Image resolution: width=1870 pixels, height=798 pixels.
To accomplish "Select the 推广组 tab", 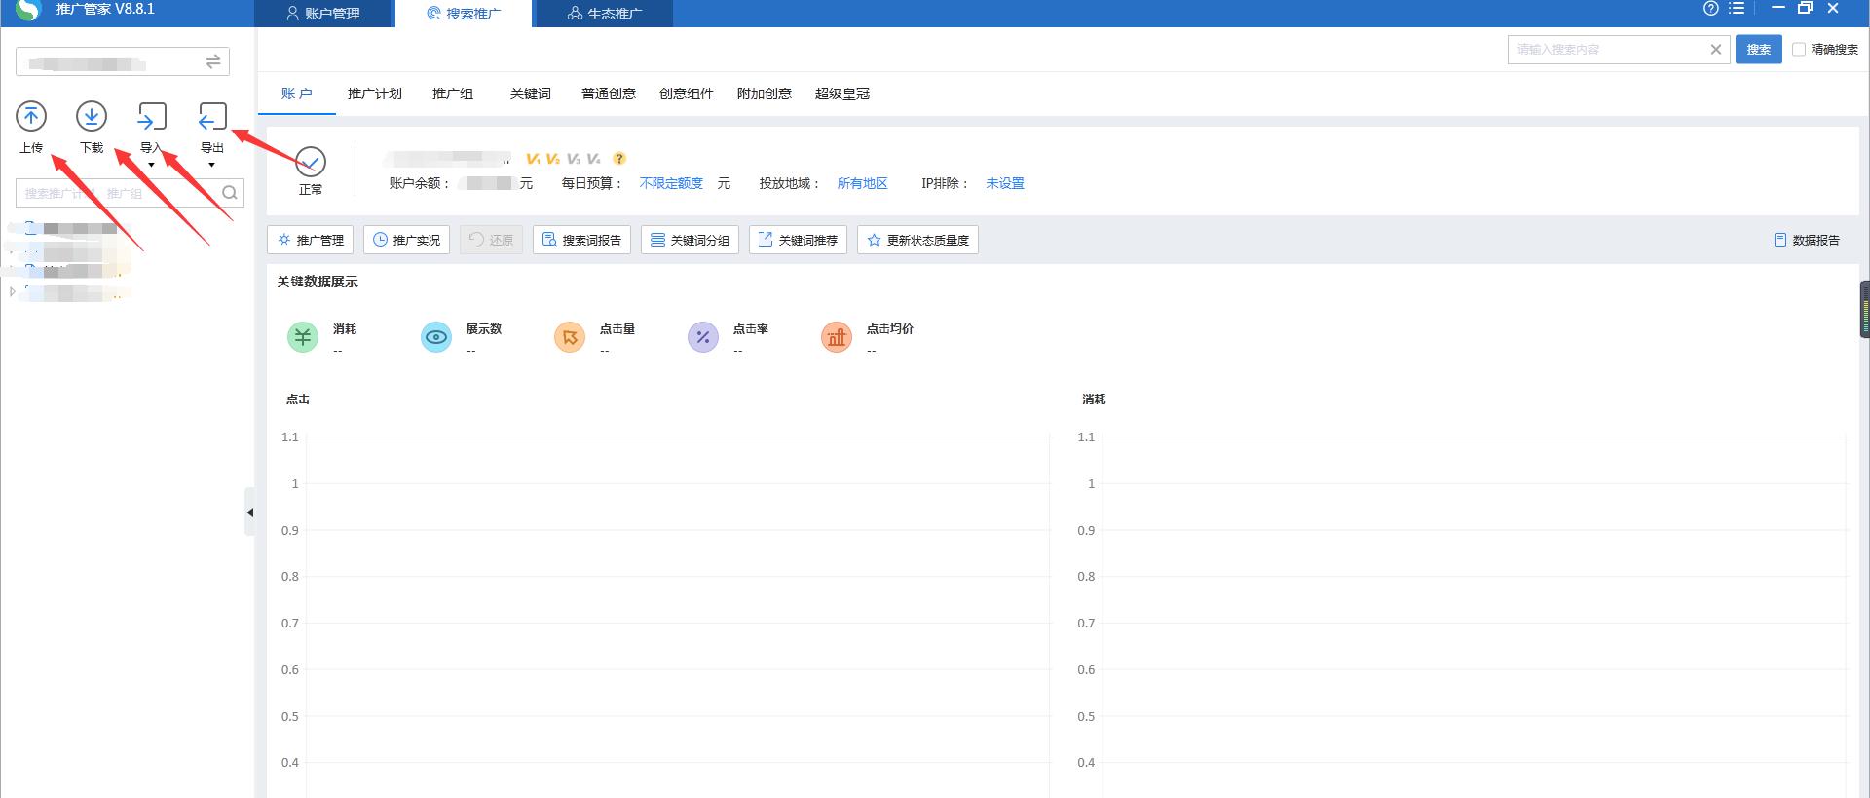I will 453,94.
